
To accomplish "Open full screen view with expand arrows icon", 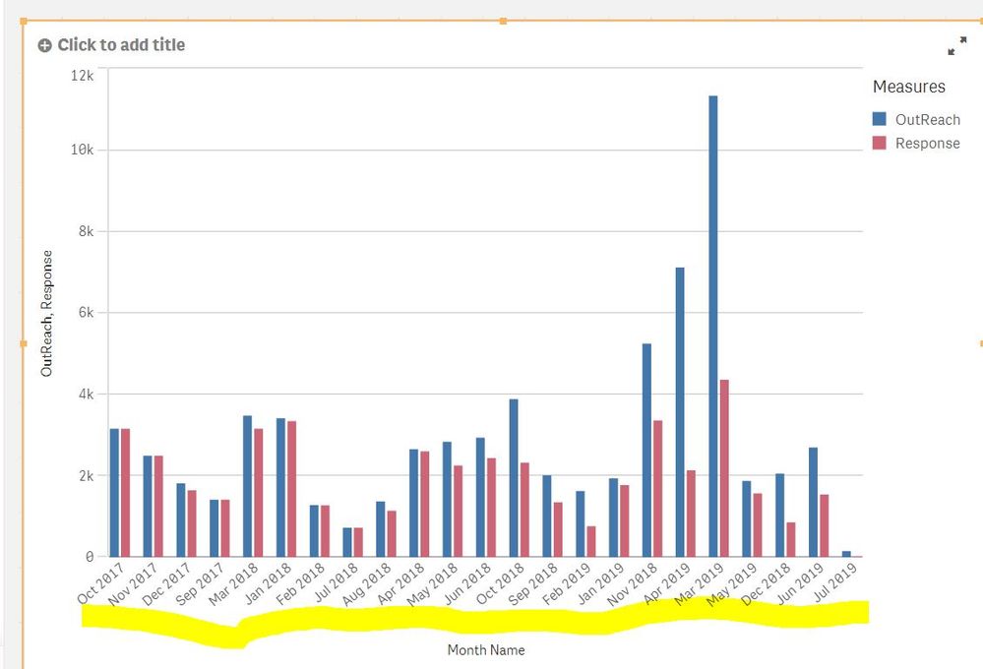I will click(x=955, y=44).
